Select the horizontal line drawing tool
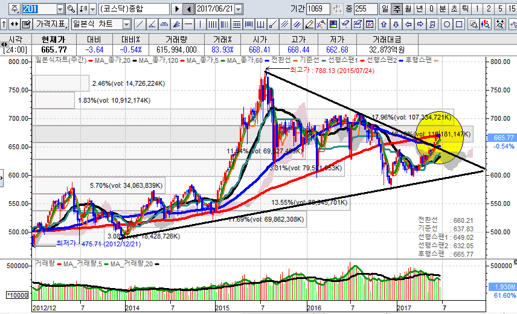 [x=189, y=24]
